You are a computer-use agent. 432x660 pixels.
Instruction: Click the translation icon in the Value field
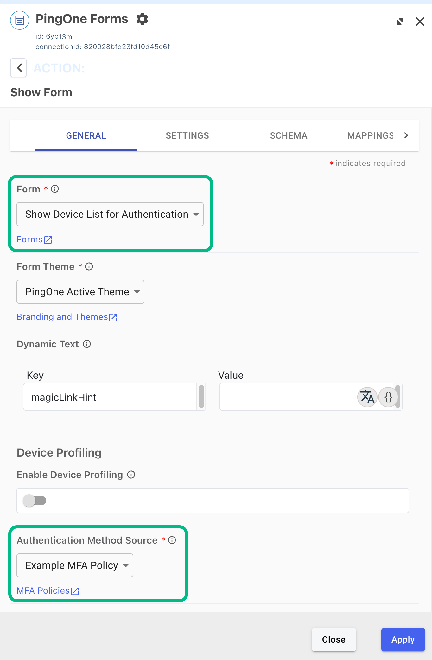click(x=367, y=397)
